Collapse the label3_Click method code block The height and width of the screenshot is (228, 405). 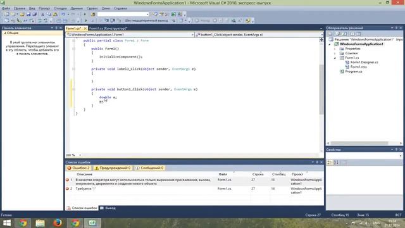pyautogui.click(x=73, y=69)
